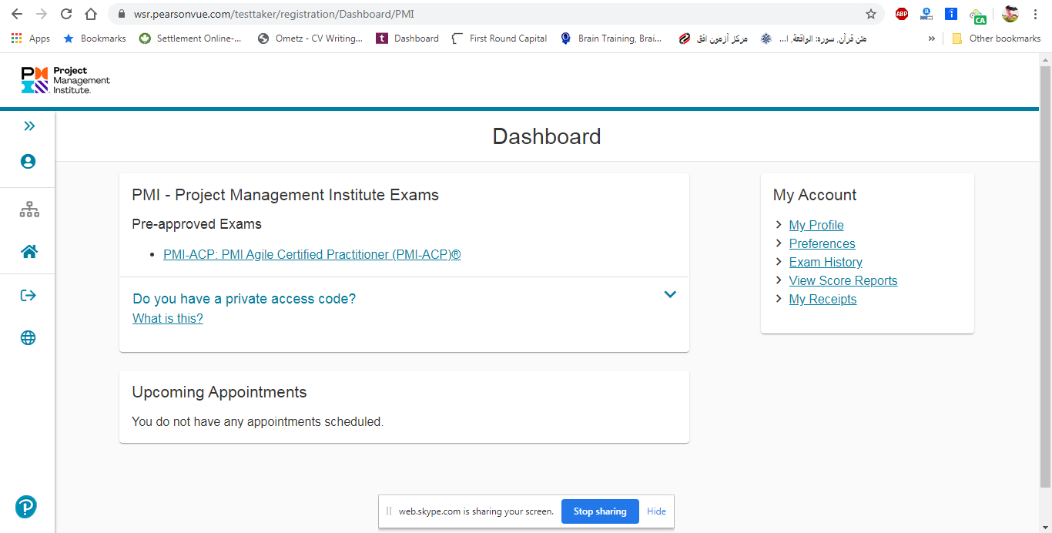Go to home via the house icon
The width and height of the screenshot is (1052, 533).
(x=29, y=252)
